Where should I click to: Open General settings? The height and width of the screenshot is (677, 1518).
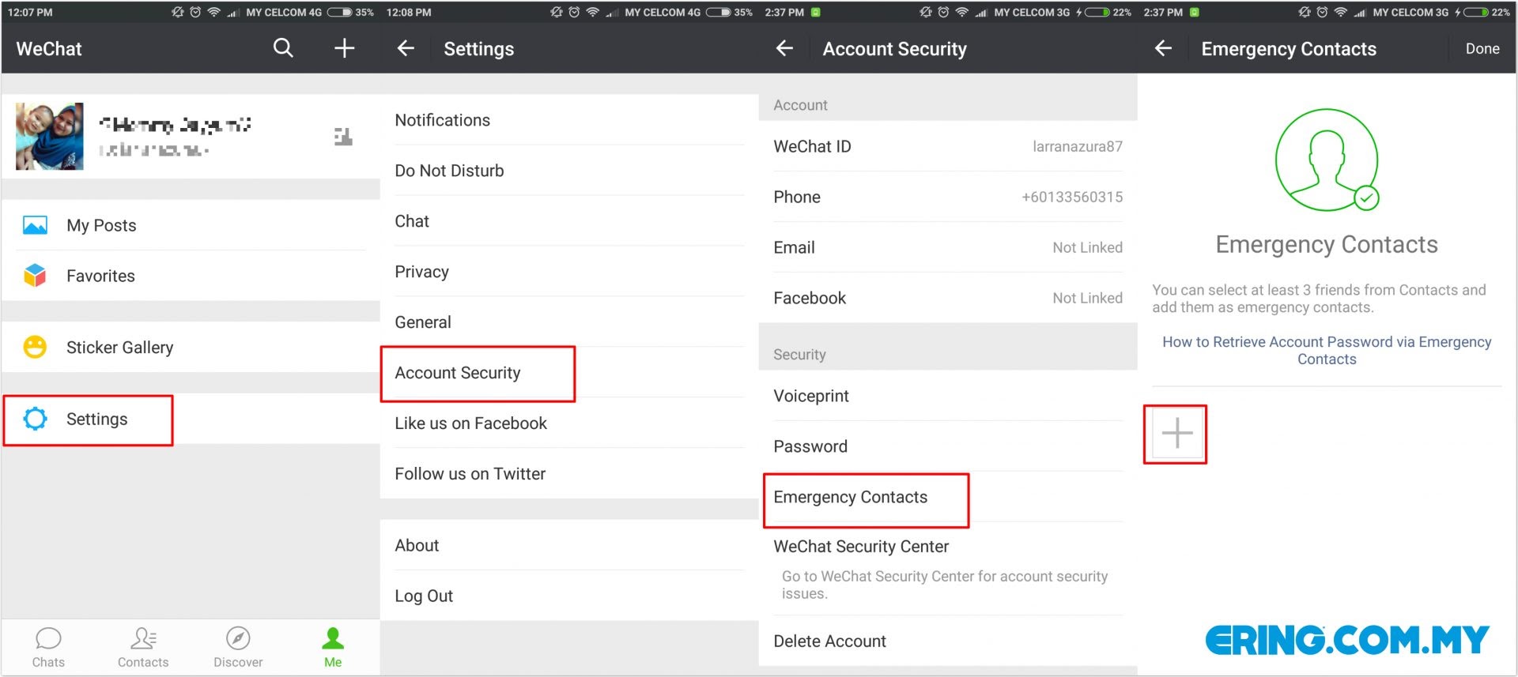pos(569,322)
